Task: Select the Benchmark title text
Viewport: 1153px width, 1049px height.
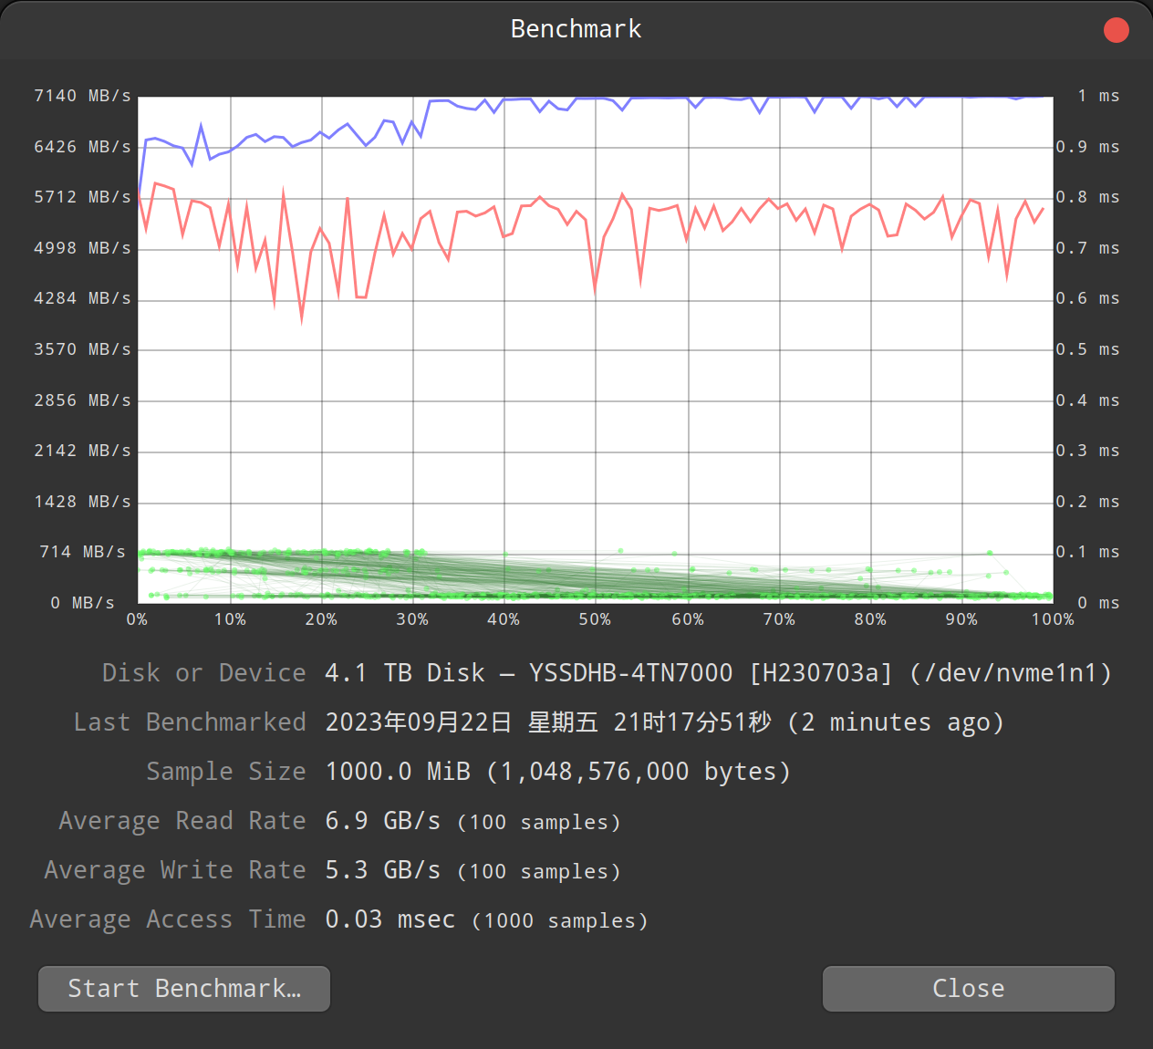Action: pyautogui.click(x=576, y=29)
